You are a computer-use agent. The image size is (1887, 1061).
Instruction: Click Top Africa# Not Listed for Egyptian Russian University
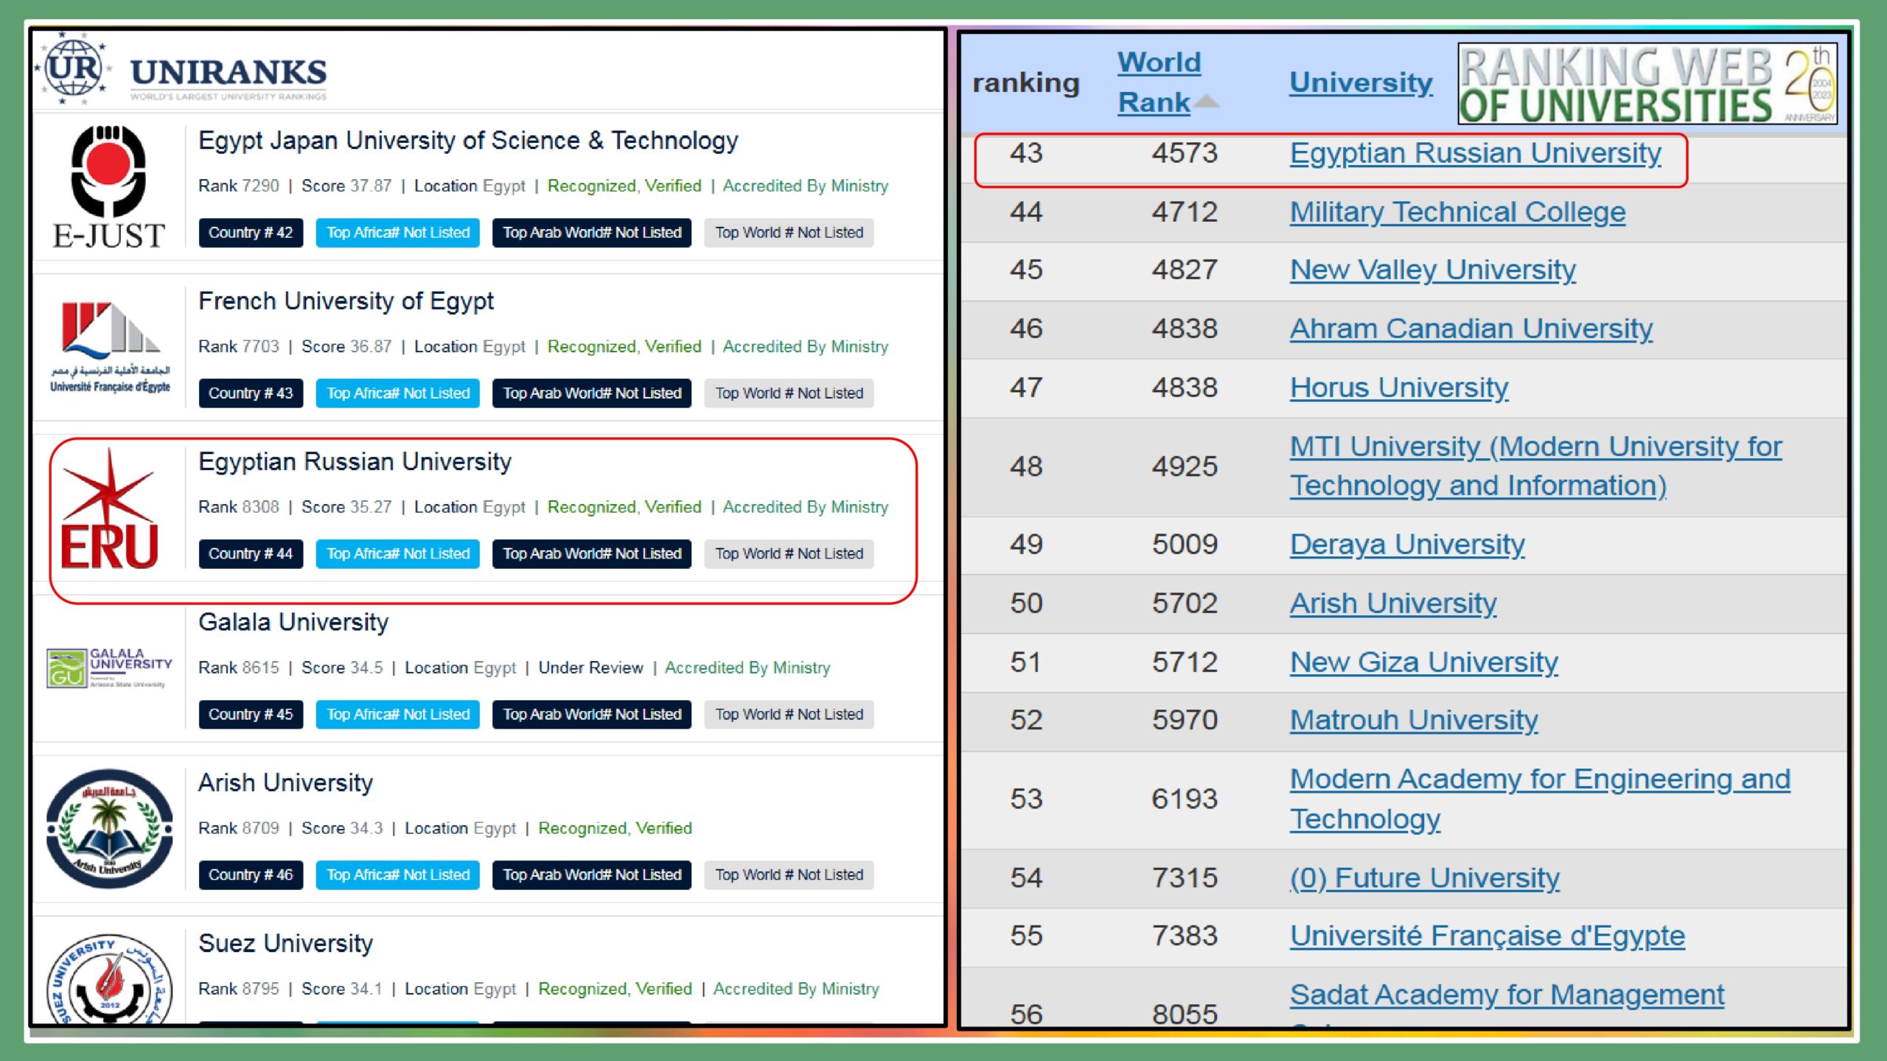[398, 554]
